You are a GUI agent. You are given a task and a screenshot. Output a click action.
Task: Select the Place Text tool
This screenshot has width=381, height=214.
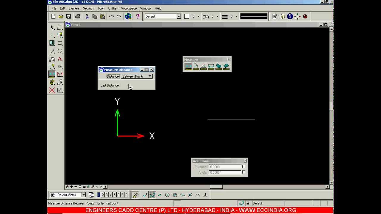tap(60, 59)
